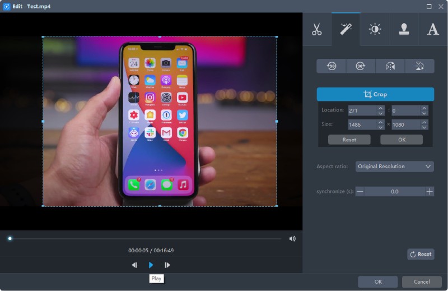Edit the Location Y field showing 0
Image resolution: width=448 pixels, height=291 pixels.
(405, 110)
